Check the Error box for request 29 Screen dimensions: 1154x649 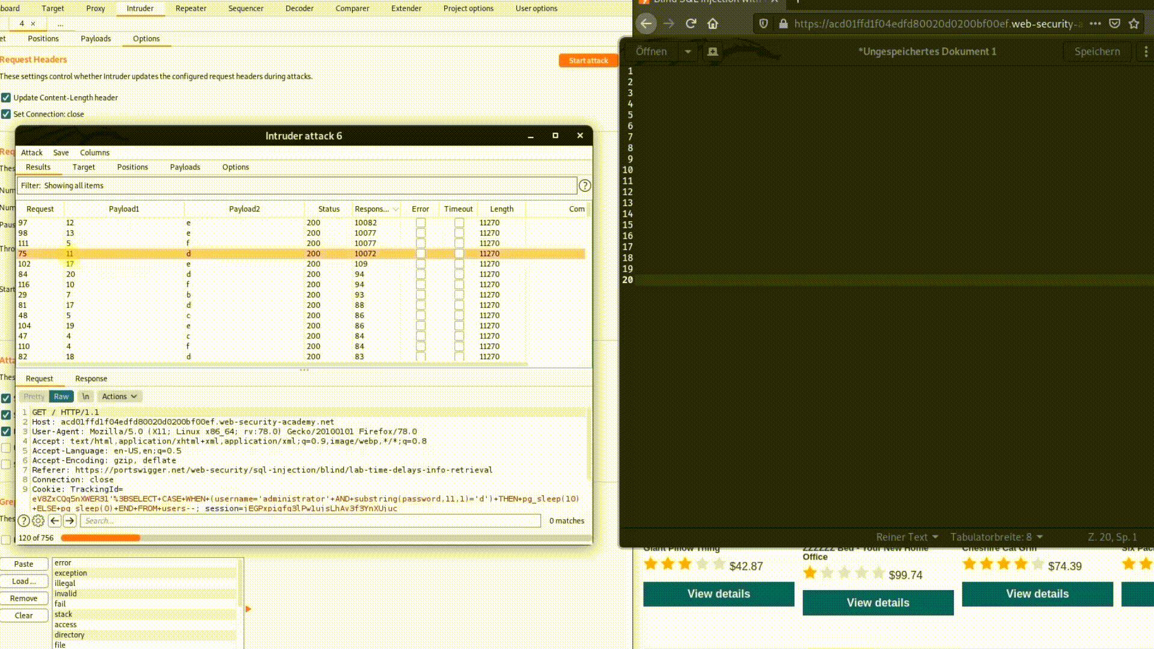(421, 295)
